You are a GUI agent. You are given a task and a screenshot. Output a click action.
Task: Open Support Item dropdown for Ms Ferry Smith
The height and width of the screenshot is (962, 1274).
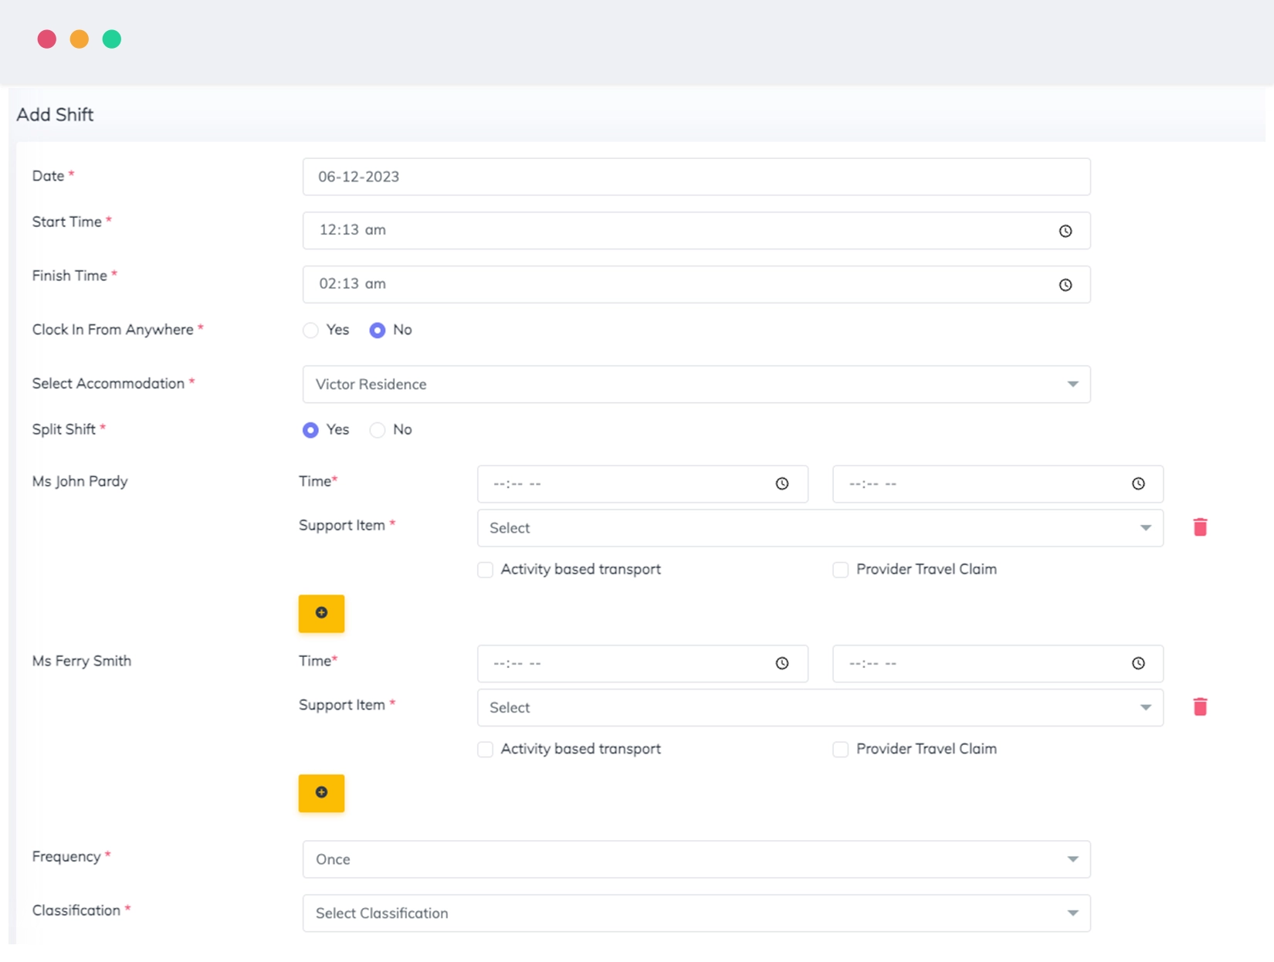coord(820,707)
